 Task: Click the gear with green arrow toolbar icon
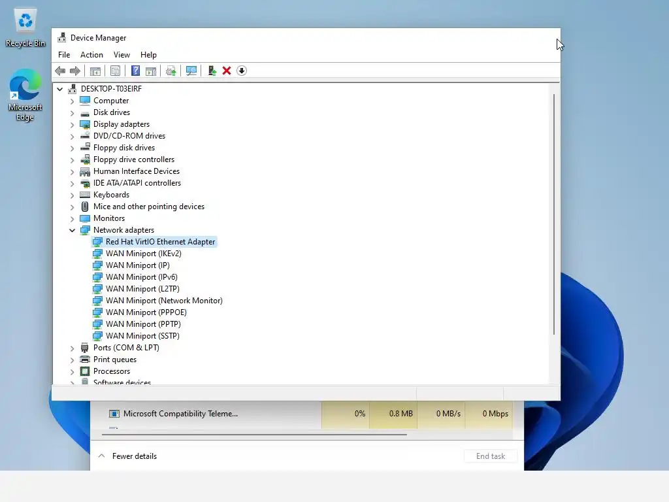coord(171,71)
